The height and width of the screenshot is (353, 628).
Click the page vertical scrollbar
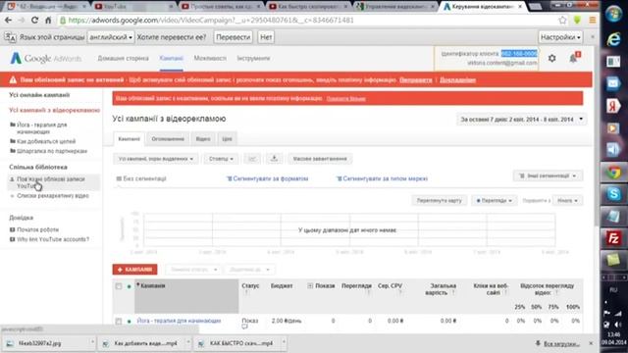596,136
